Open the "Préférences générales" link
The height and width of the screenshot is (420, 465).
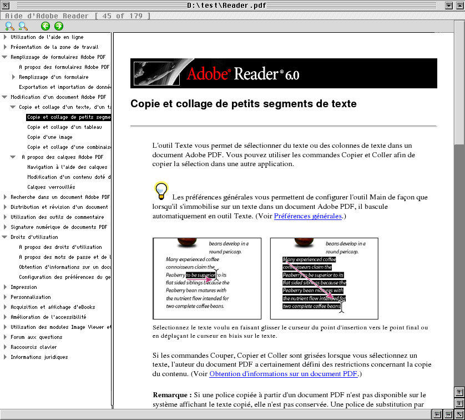click(x=308, y=216)
